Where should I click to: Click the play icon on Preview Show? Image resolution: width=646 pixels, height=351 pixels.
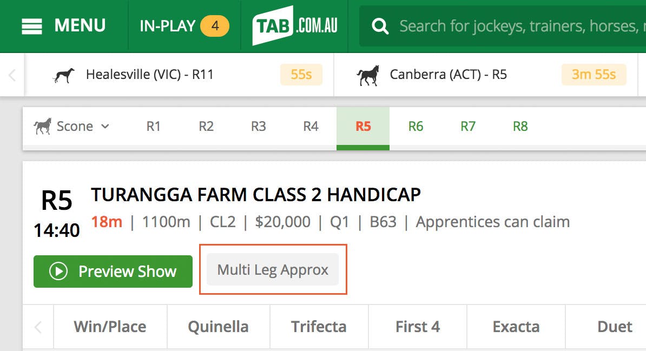point(58,271)
